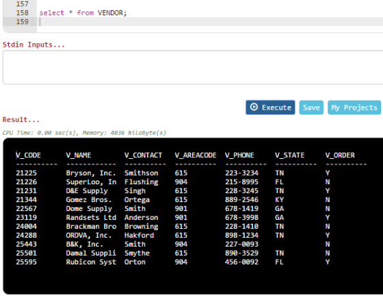This screenshot has height=300, width=383.
Task: Open My Projects
Action: [x=354, y=108]
